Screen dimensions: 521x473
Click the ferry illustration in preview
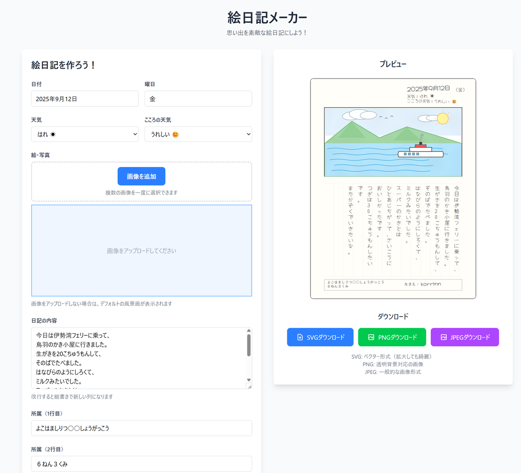tap(420, 151)
